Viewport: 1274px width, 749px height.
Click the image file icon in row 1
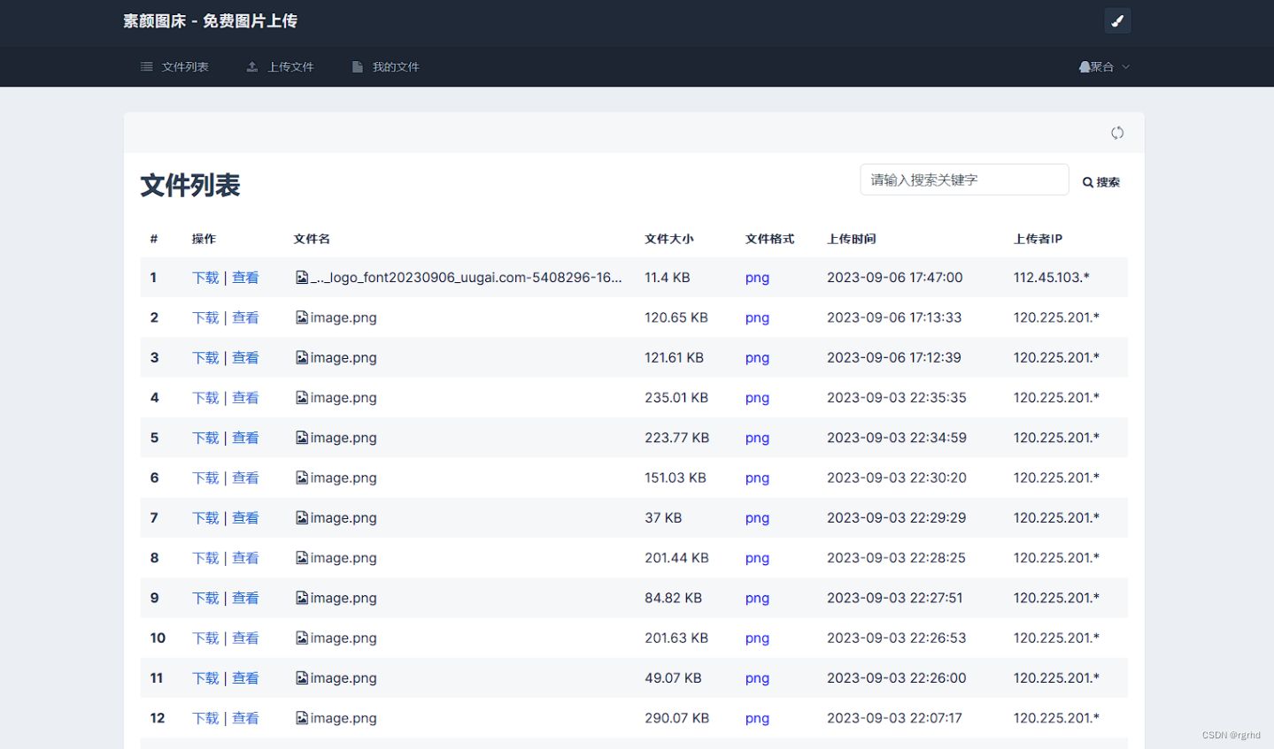302,278
